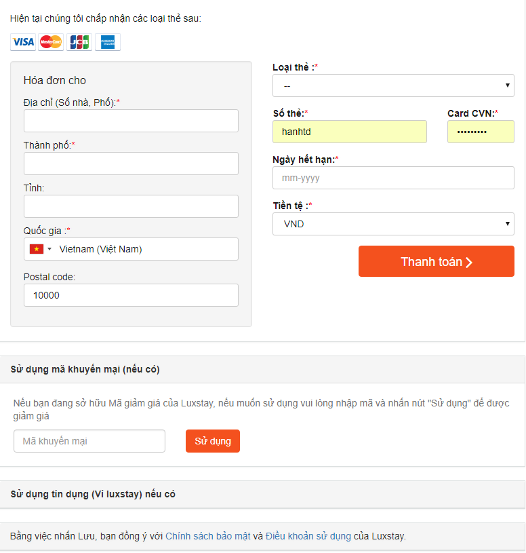Image resolution: width=526 pixels, height=553 pixels.
Task: Click the Postal code field
Action: (x=131, y=295)
